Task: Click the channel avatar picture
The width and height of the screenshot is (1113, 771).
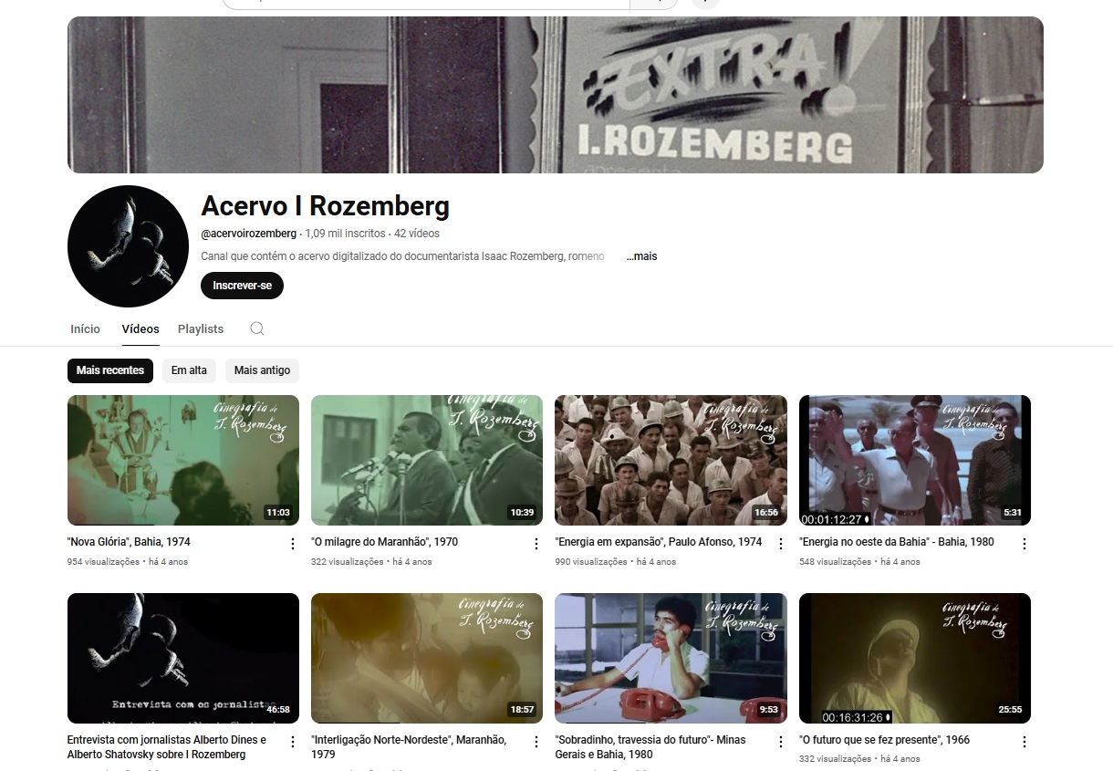Action: pos(128,246)
